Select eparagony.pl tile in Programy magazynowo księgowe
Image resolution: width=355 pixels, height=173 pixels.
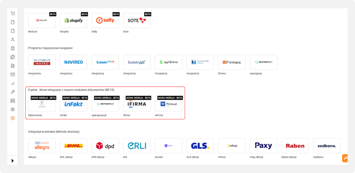click(263, 62)
